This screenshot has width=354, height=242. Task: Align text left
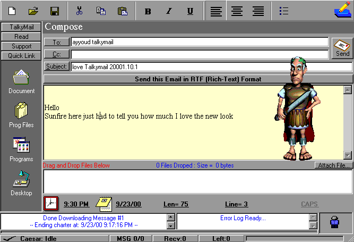pyautogui.click(x=216, y=11)
